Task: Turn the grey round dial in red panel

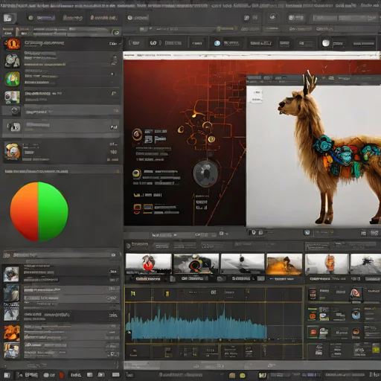Action: tap(205, 173)
